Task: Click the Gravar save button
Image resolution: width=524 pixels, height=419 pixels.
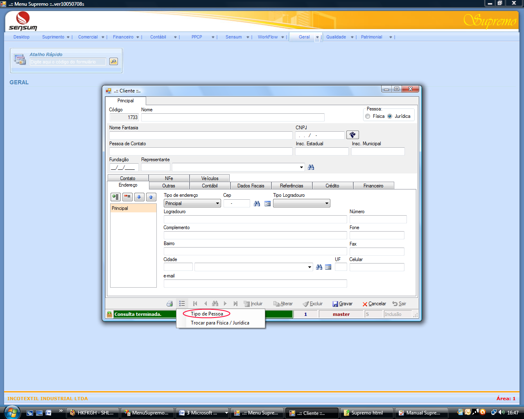Action: click(342, 304)
